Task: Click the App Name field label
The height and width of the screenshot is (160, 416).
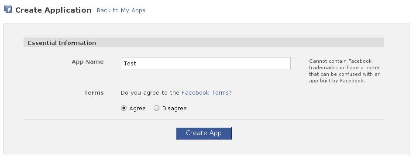Action: 88,62
